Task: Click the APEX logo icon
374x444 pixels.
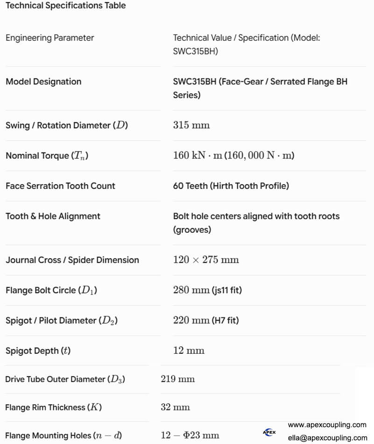Action: 269,432
